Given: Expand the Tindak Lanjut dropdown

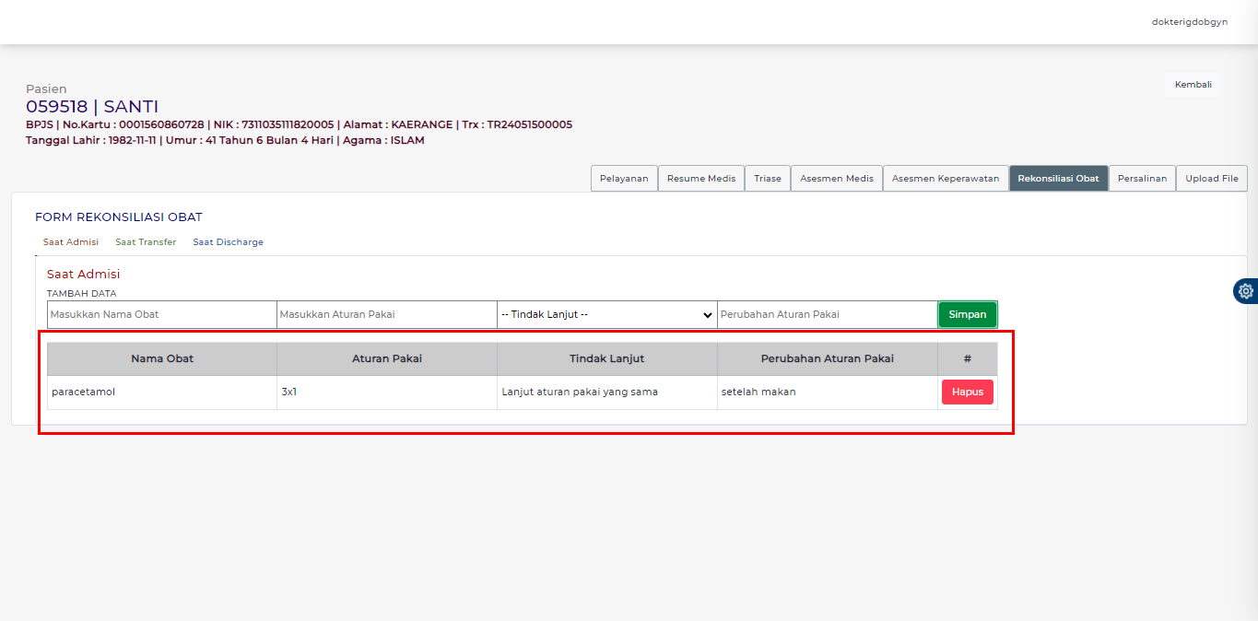Looking at the screenshot, I should 606,314.
